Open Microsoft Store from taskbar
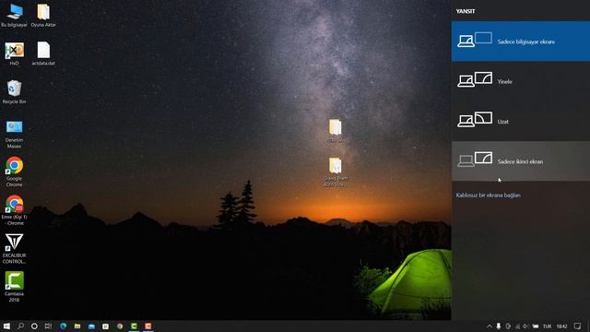 [106, 326]
